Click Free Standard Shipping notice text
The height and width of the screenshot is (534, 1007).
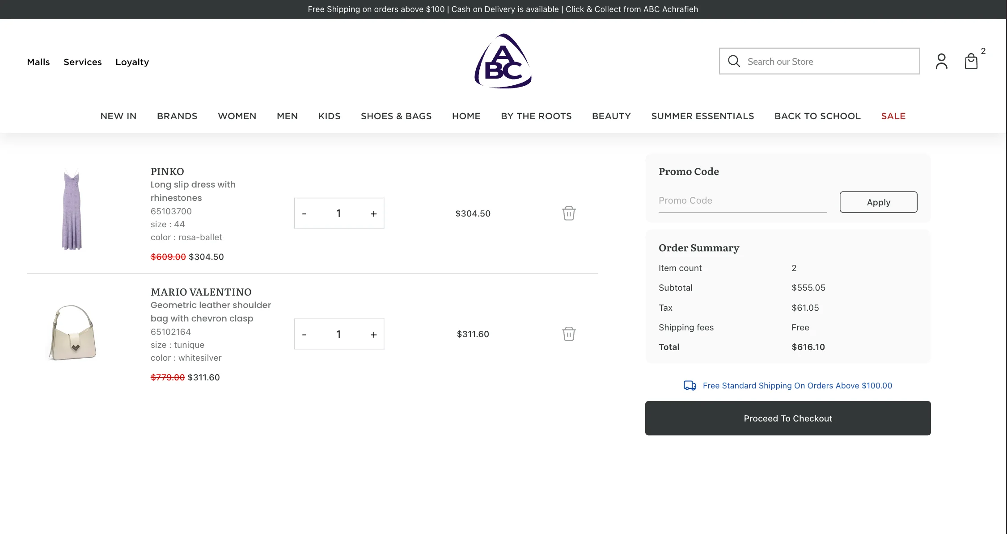click(x=797, y=385)
